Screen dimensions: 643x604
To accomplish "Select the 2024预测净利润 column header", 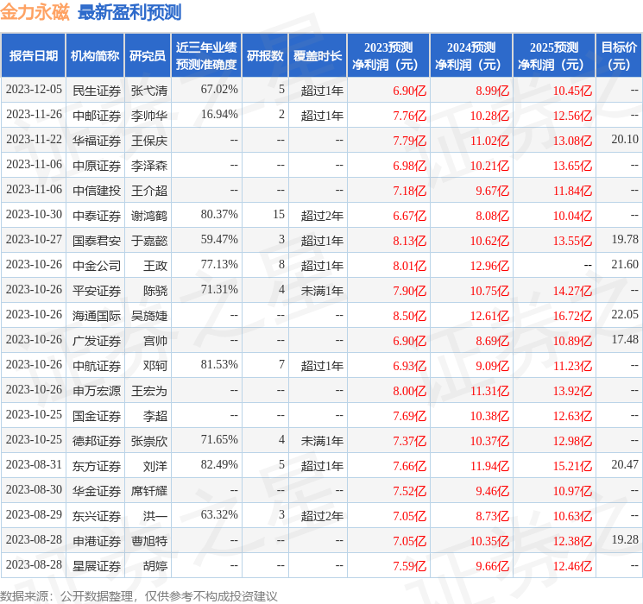I will (x=471, y=55).
